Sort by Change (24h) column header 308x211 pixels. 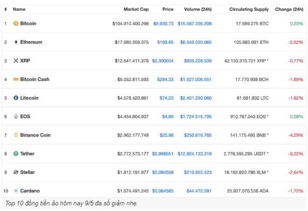[289, 9]
